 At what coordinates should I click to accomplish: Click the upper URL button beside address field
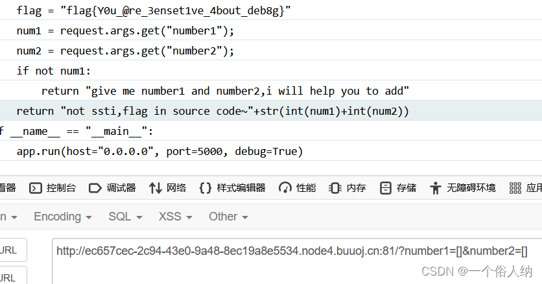click(x=12, y=250)
